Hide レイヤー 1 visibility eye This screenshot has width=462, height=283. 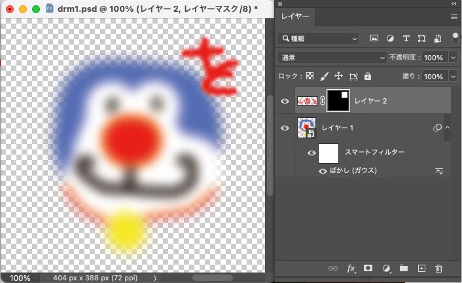(285, 128)
